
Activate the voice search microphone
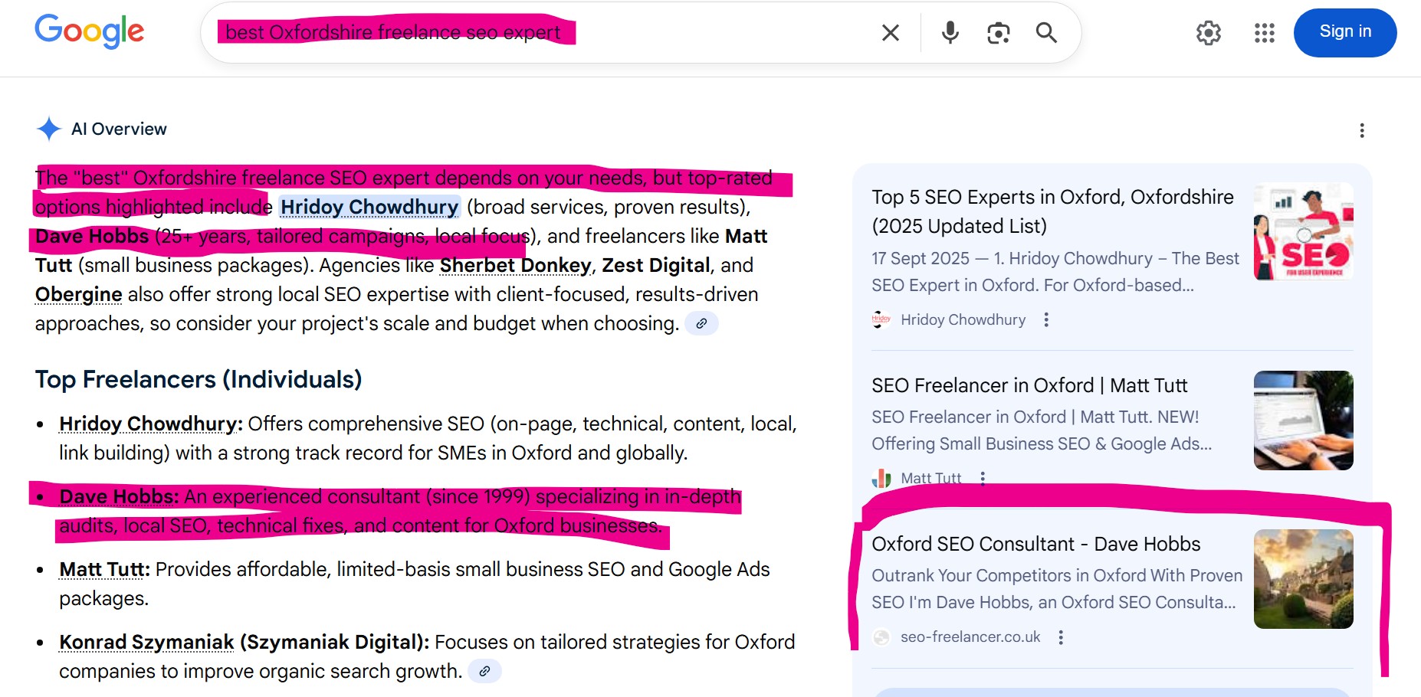tap(950, 33)
